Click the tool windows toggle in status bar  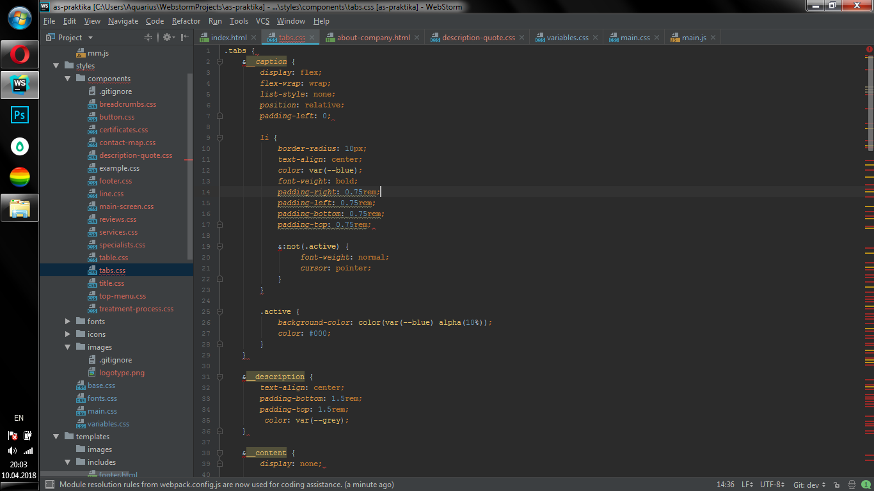(x=49, y=485)
